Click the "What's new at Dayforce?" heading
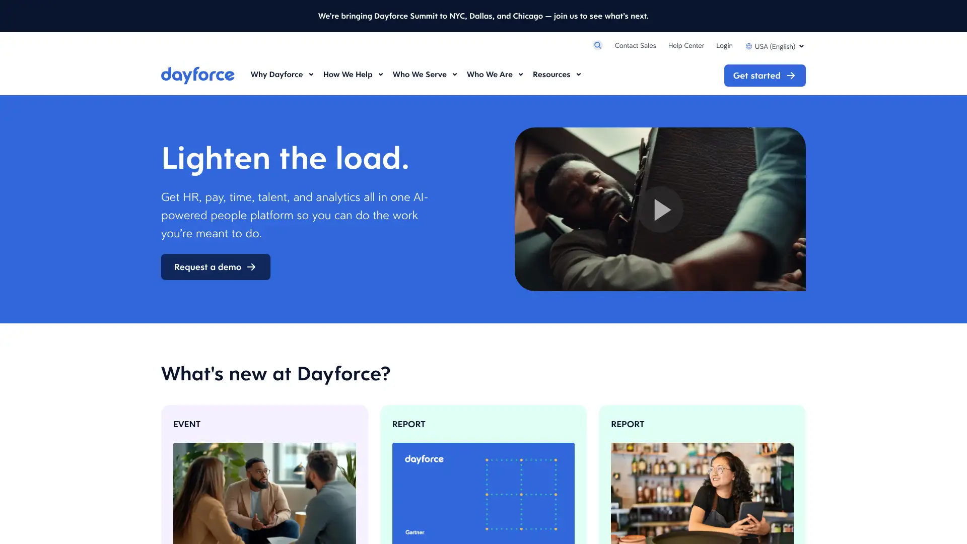The image size is (967, 544). click(x=275, y=374)
